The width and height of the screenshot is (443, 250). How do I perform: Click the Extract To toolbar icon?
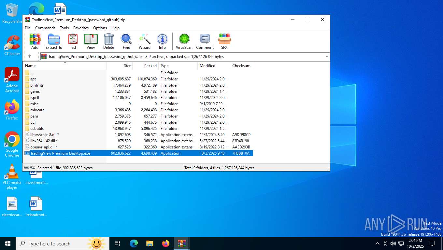(x=54, y=41)
